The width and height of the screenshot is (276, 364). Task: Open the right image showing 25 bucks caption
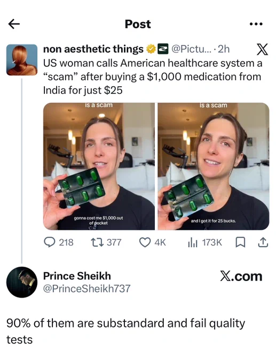pyautogui.click(x=214, y=166)
